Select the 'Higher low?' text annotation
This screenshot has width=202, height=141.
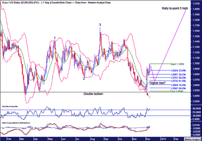[x=157, y=83]
